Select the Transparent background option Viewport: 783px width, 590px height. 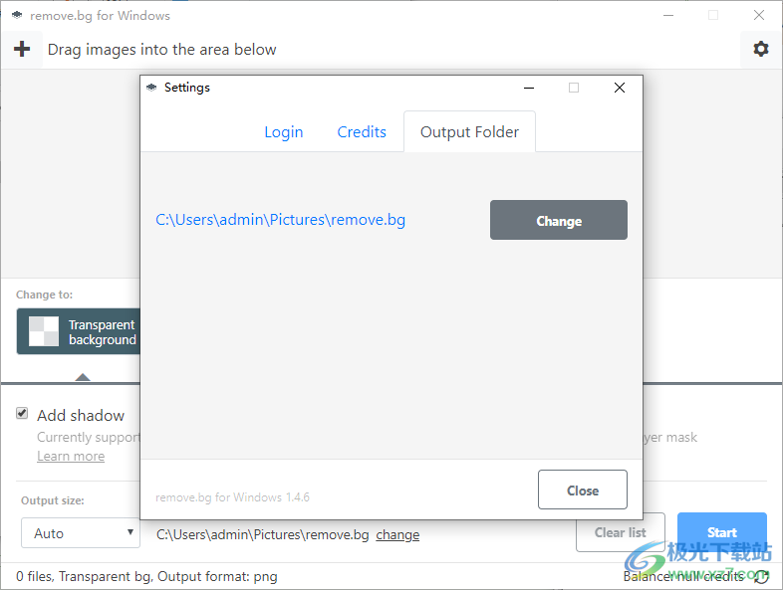(x=79, y=331)
